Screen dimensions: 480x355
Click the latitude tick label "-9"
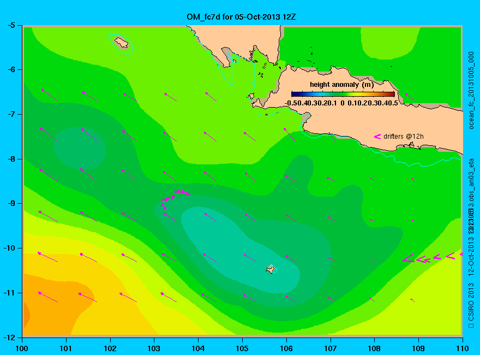(11, 204)
